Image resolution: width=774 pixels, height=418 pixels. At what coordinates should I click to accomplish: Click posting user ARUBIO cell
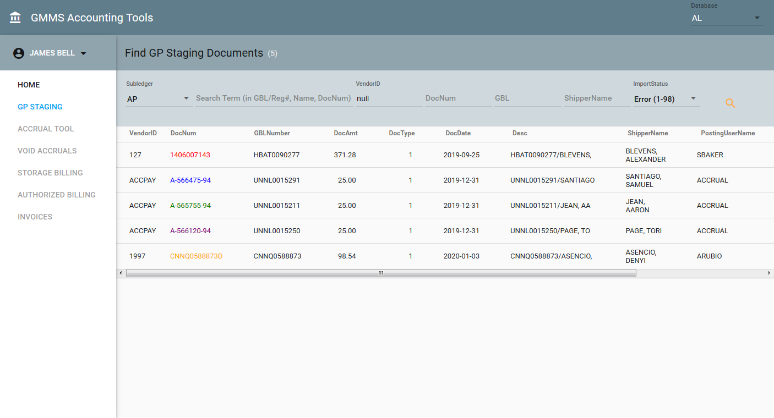tap(709, 256)
